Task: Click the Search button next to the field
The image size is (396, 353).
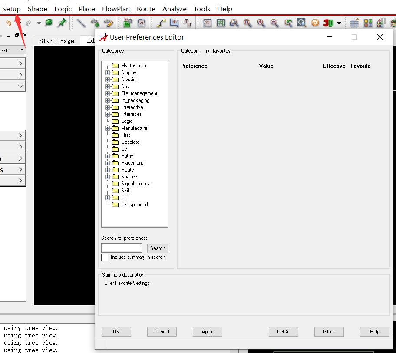Action: coord(158,248)
